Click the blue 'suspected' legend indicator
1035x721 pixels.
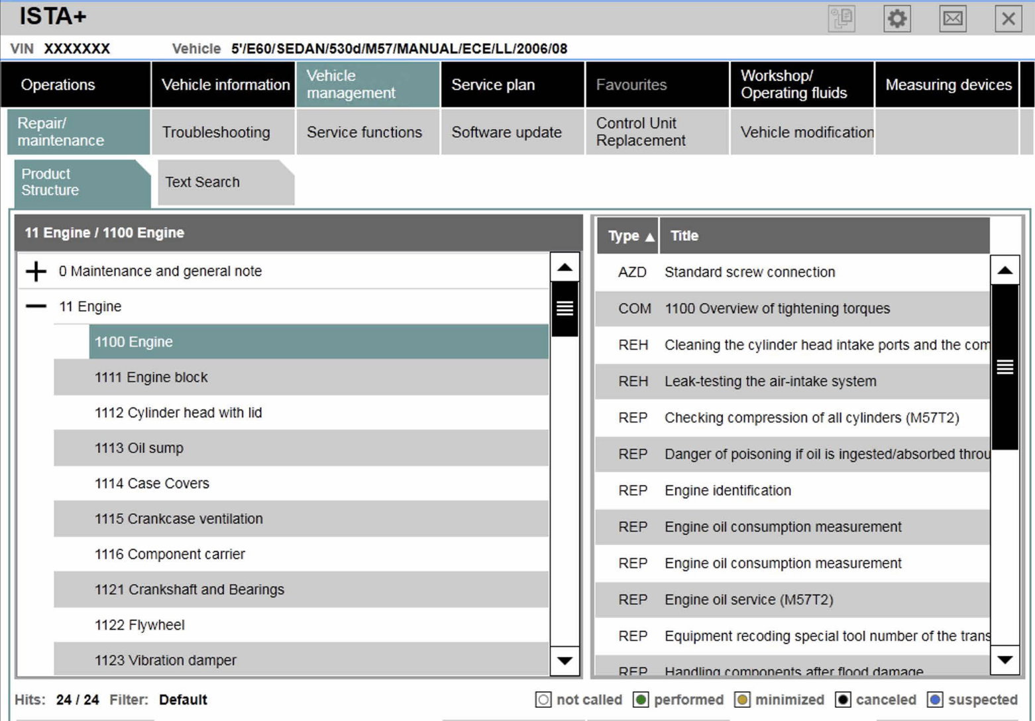tap(935, 700)
